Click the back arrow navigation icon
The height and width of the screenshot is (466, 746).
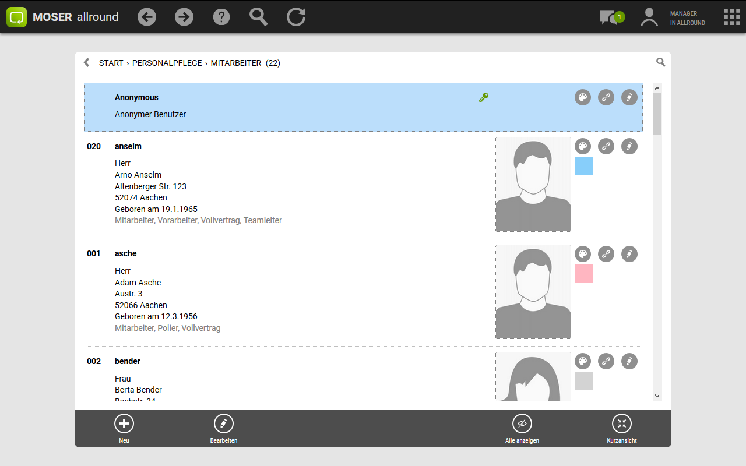[x=147, y=17]
